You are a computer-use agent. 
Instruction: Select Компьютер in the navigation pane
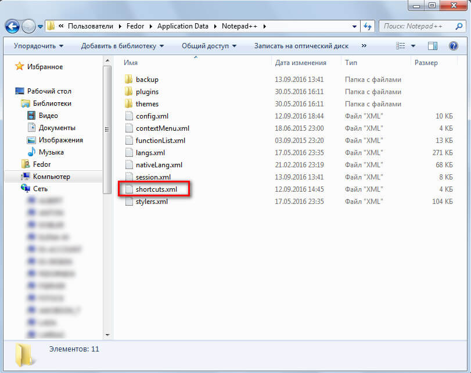51,177
